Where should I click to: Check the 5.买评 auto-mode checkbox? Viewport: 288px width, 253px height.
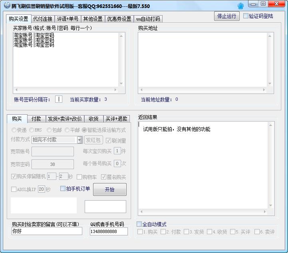click(x=233, y=232)
